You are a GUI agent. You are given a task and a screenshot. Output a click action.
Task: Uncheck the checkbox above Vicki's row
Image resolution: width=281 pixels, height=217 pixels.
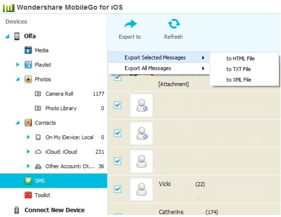(x=118, y=161)
